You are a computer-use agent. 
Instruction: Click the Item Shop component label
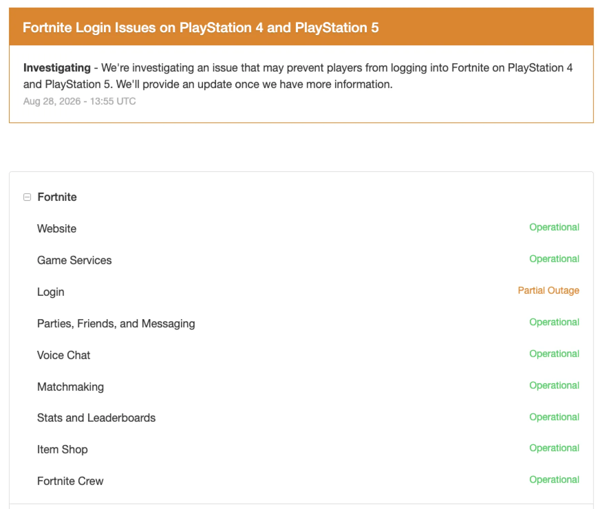click(62, 449)
